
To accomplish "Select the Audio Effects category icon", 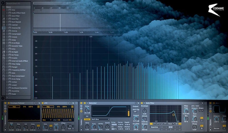I will tap(4, 28).
